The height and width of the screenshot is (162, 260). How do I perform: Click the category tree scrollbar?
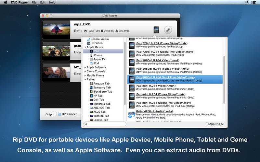pyautogui.click(x=125, y=73)
